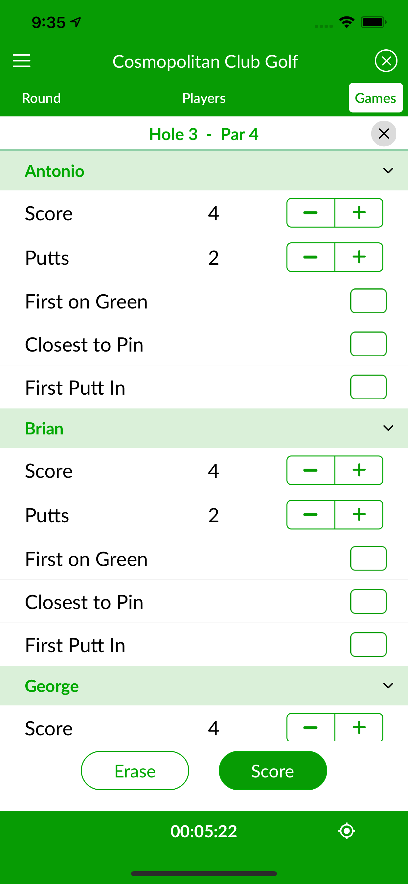Collapse Brian's section chevron
Screen dimensions: 408x884
388,428
